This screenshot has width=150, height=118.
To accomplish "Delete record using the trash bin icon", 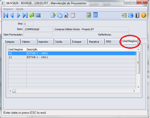I will [73, 15].
